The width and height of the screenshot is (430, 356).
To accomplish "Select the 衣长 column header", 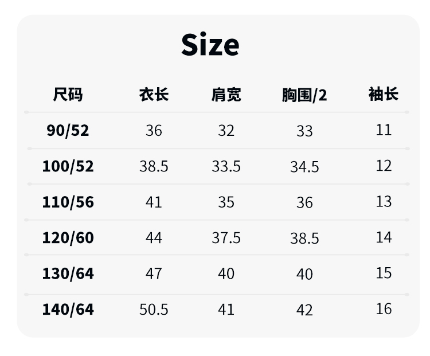I will (154, 95).
